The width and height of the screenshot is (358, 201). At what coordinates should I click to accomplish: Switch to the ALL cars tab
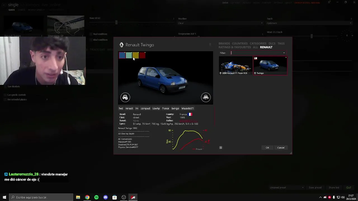pyautogui.click(x=255, y=47)
